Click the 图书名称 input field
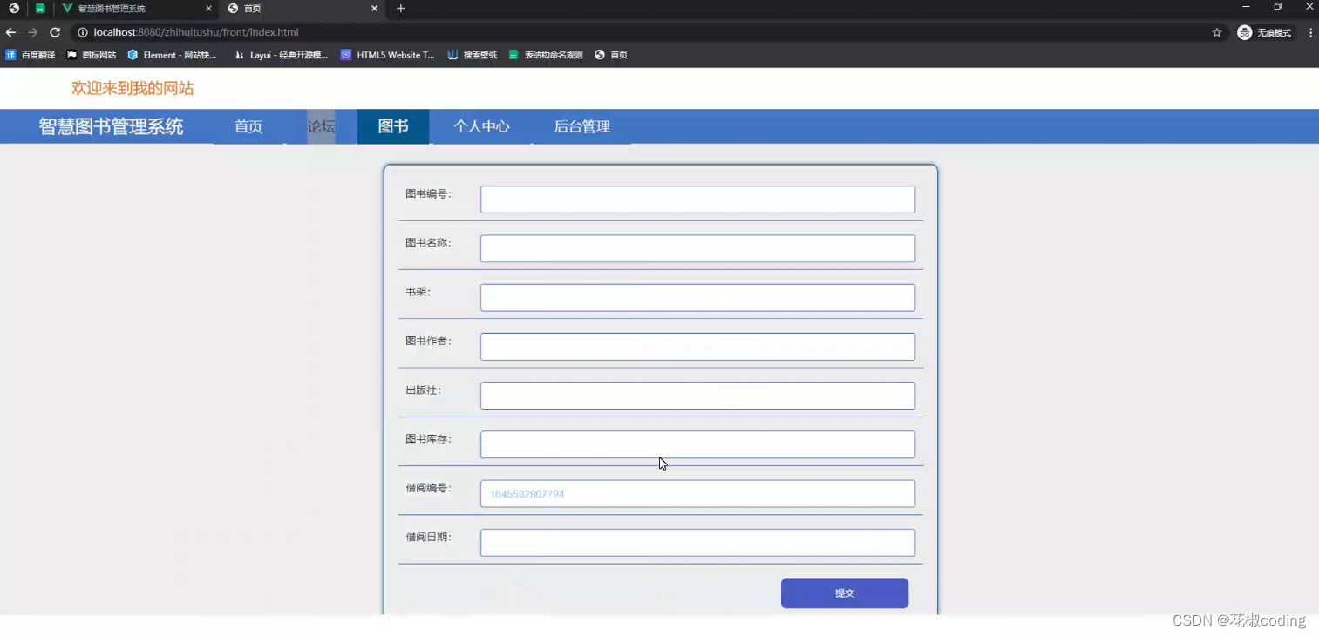The image size is (1319, 637). point(697,248)
